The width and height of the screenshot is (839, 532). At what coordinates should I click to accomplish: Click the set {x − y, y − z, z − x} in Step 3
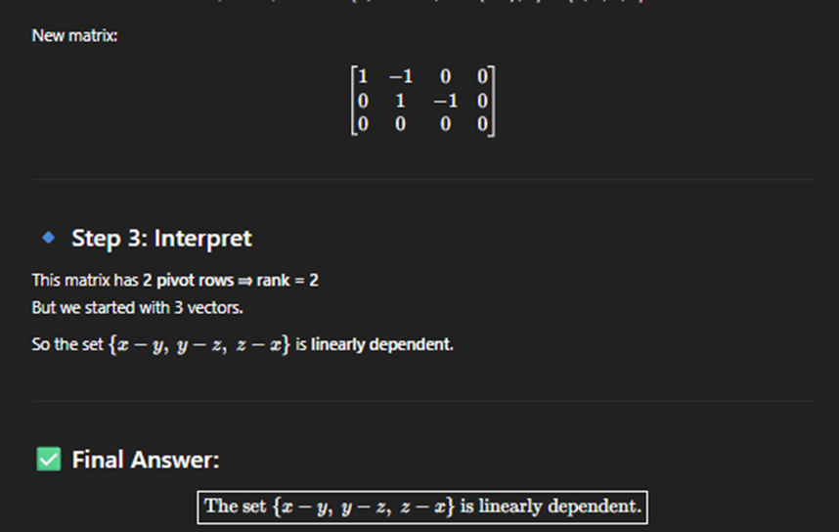tap(199, 344)
